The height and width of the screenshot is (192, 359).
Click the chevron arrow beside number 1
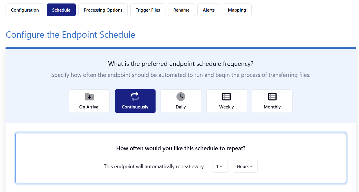221,166
